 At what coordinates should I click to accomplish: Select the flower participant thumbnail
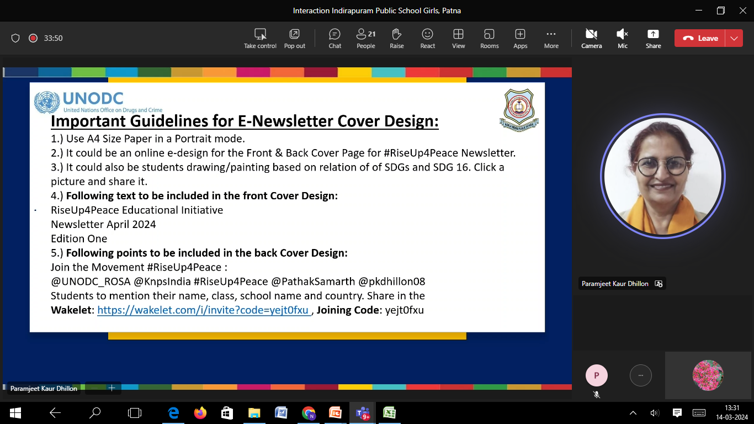(x=708, y=375)
